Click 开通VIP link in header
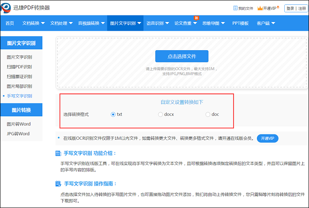Screen dimensions: 309x208 [x=270, y=8]
